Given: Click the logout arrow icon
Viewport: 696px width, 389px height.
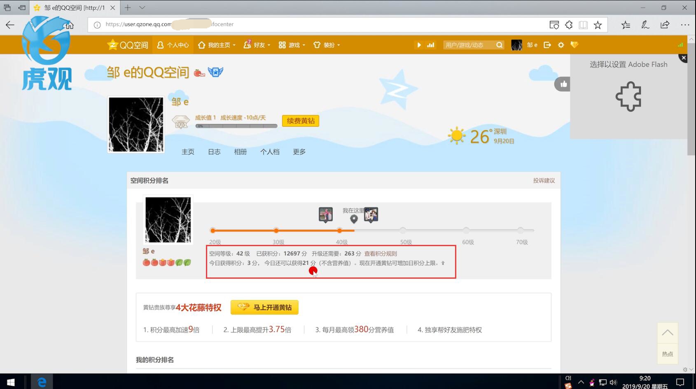Looking at the screenshot, I should (x=547, y=45).
